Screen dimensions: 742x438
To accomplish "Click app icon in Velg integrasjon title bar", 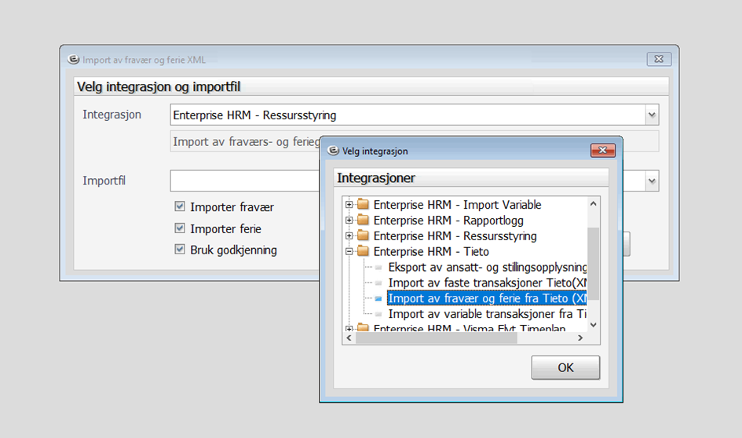I will [333, 151].
